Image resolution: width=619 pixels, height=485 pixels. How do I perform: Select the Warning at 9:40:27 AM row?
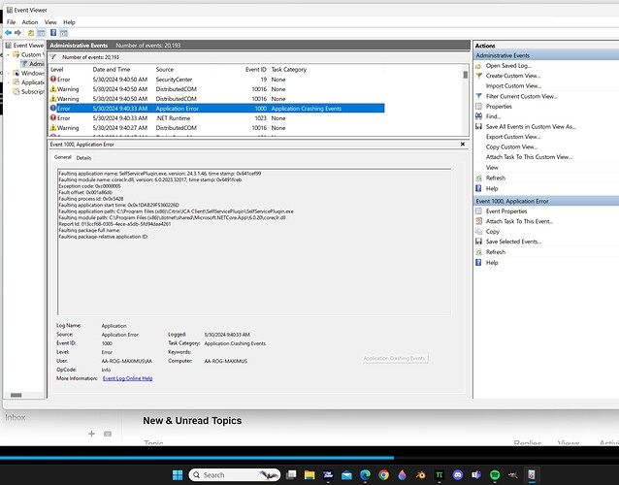click(x=216, y=128)
